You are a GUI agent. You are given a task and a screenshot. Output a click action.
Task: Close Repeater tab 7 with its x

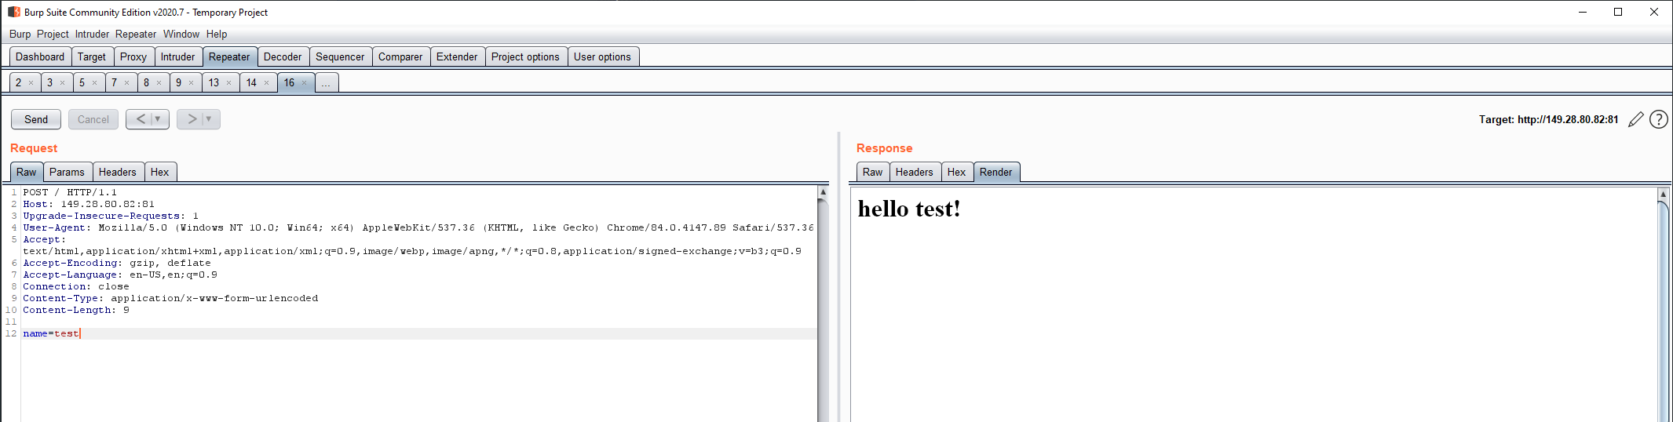pos(127,82)
